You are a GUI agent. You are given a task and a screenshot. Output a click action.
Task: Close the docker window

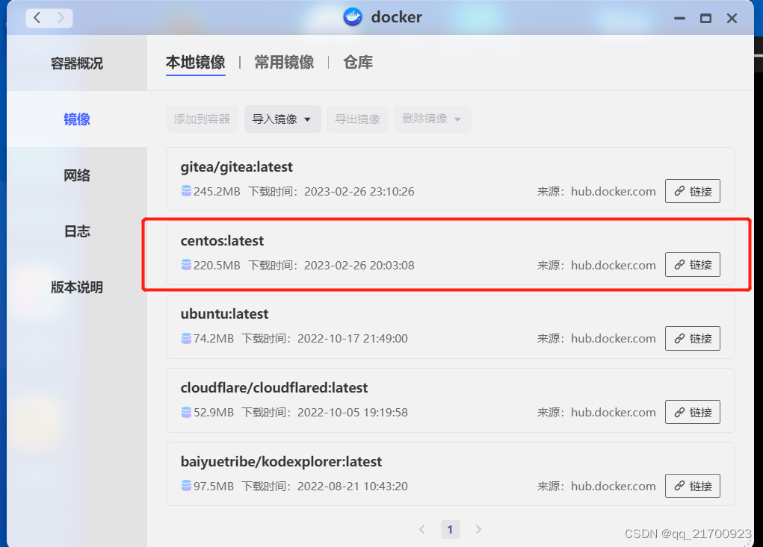[x=732, y=19]
